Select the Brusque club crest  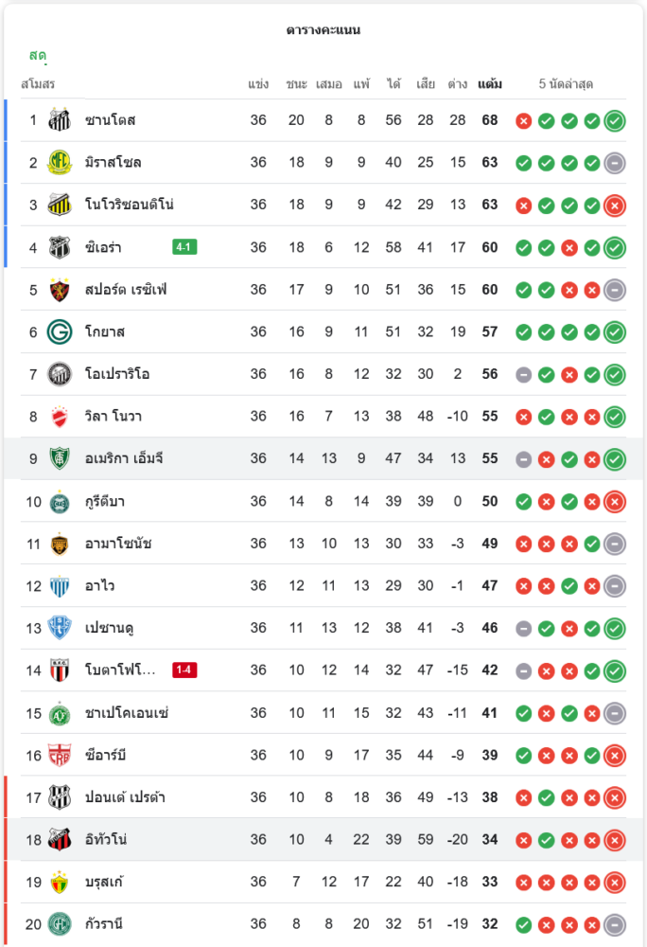pos(60,882)
